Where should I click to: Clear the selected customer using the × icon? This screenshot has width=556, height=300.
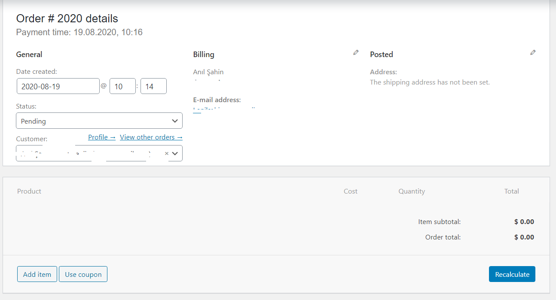pyautogui.click(x=166, y=153)
